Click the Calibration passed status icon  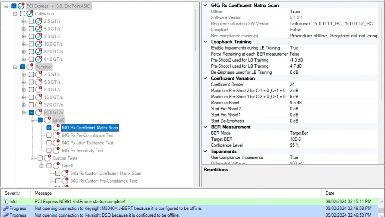click(30, 14)
